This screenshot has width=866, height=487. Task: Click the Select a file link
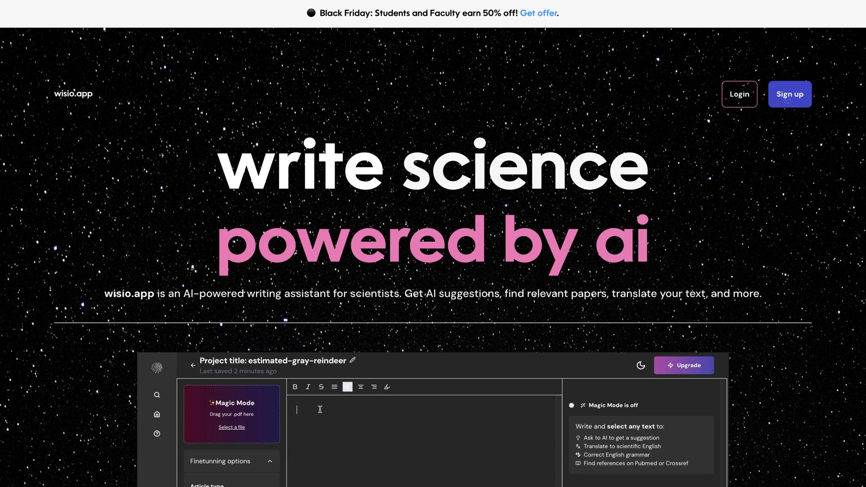point(231,427)
